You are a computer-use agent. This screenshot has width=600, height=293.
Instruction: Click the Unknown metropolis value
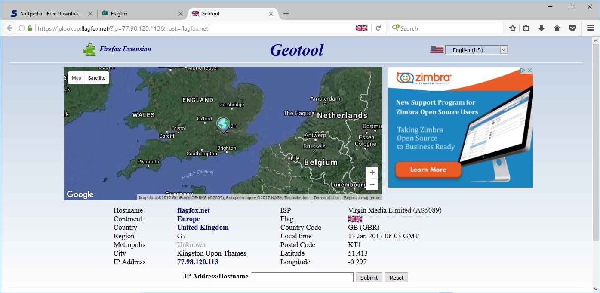[x=191, y=245]
